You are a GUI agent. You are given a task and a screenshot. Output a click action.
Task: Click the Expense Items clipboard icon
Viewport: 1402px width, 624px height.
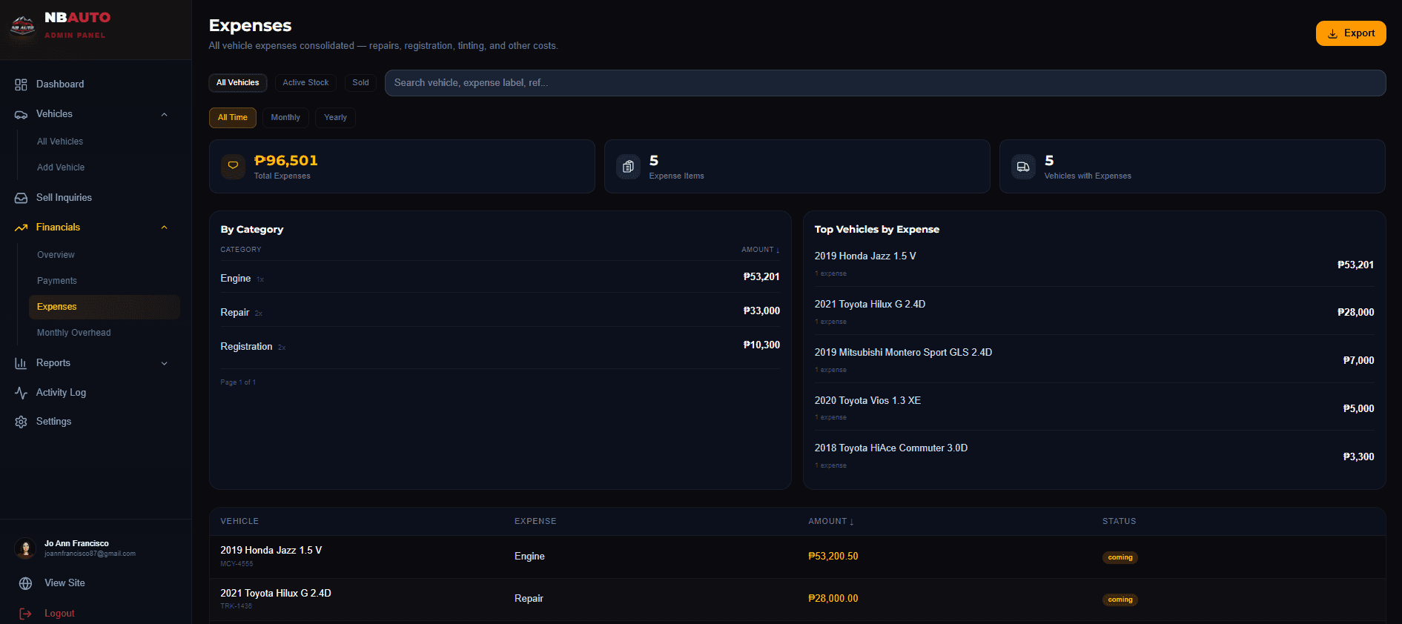628,167
